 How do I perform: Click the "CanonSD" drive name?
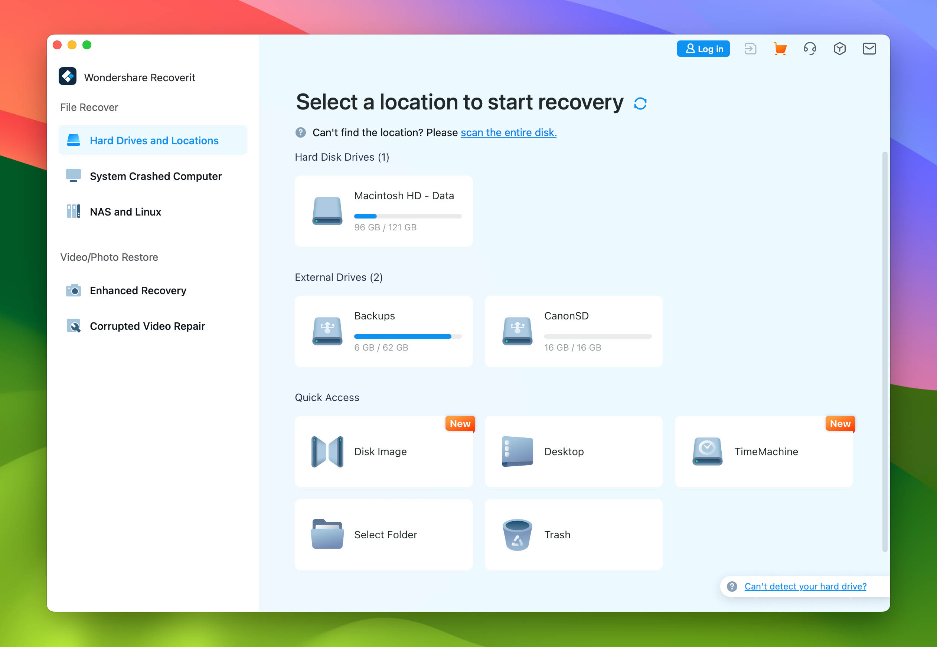566,316
